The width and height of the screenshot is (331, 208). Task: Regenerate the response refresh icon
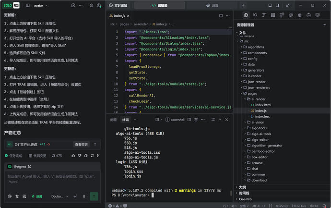92,156
